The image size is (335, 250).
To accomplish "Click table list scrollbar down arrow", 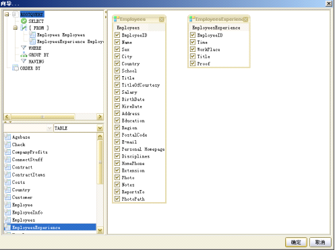I will tap(100, 230).
